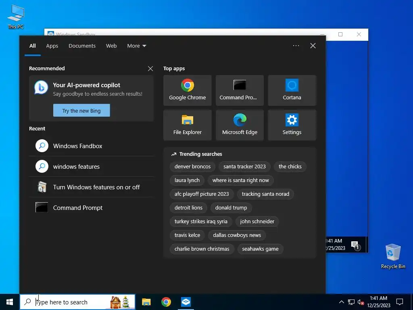Open File Explorer from the taskbar
Screen dimensions: 413x310
click(x=146, y=302)
